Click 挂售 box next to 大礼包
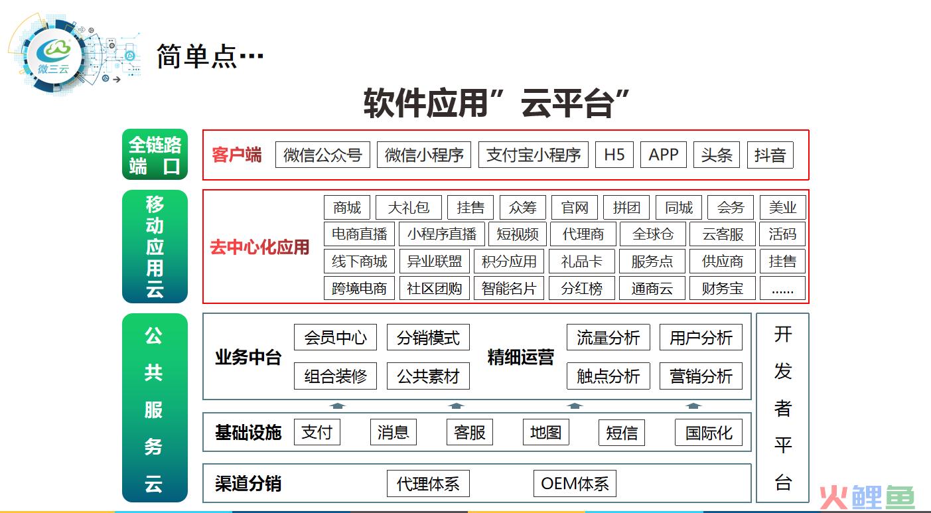Image resolution: width=931 pixels, height=513 pixels. (x=470, y=208)
